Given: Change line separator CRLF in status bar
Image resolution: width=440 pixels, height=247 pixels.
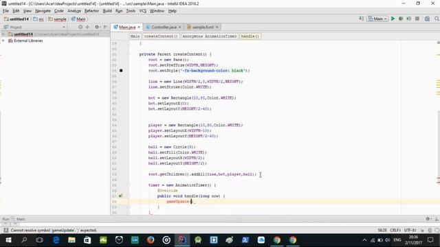Looking at the screenshot, I should pos(395,231).
